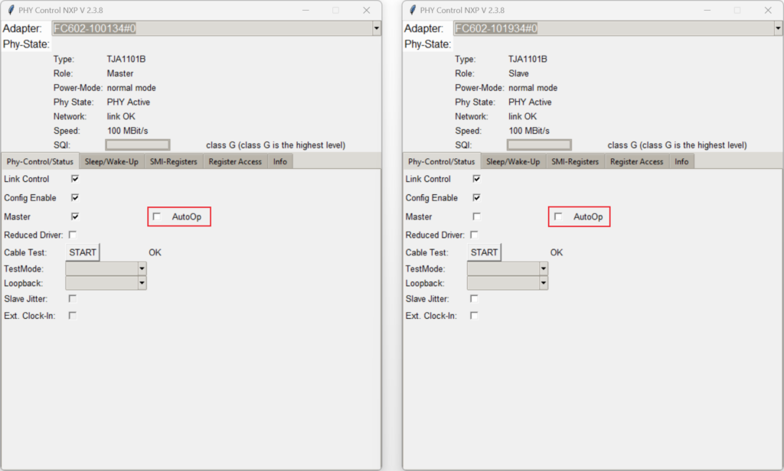Uncheck Master checkbox in left window

[75, 216]
